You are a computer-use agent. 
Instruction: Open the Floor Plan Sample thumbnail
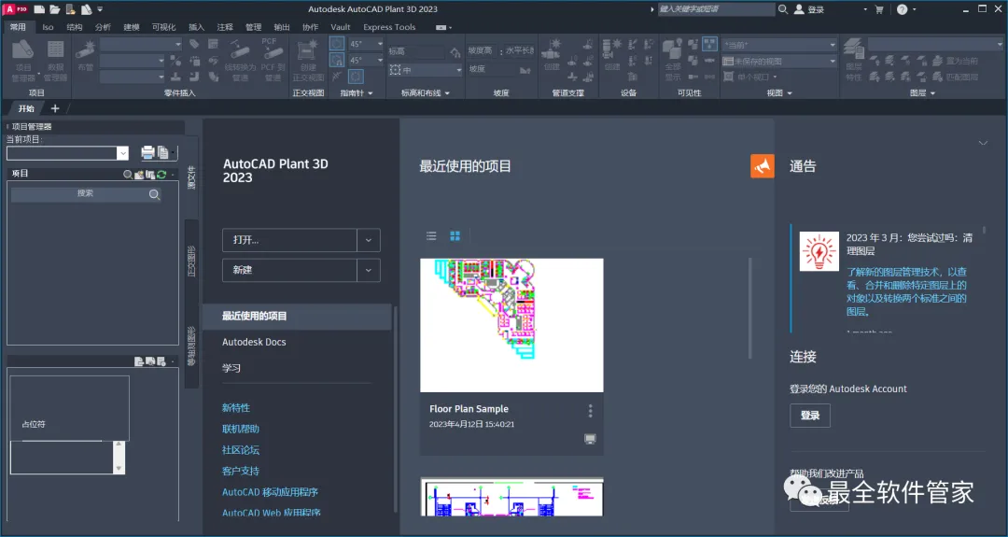coord(511,325)
